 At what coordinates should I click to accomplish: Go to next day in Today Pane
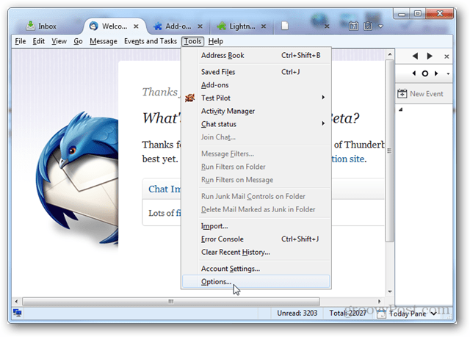pyautogui.click(x=430, y=56)
